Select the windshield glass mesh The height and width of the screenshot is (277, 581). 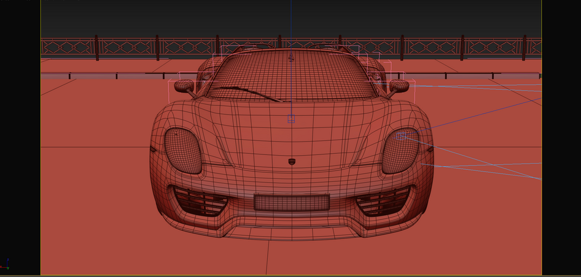[291, 75]
